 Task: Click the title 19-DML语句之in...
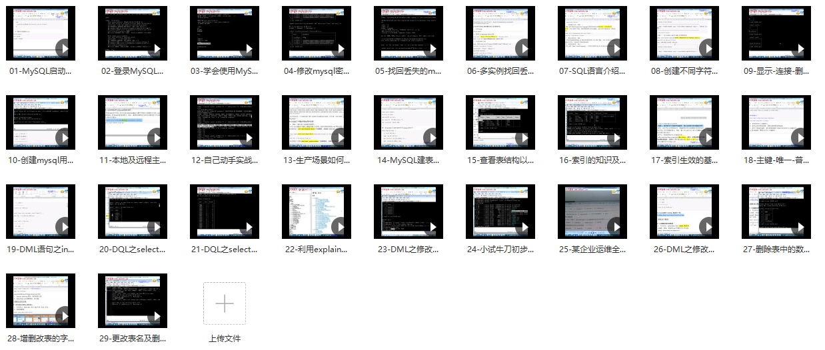coord(41,249)
